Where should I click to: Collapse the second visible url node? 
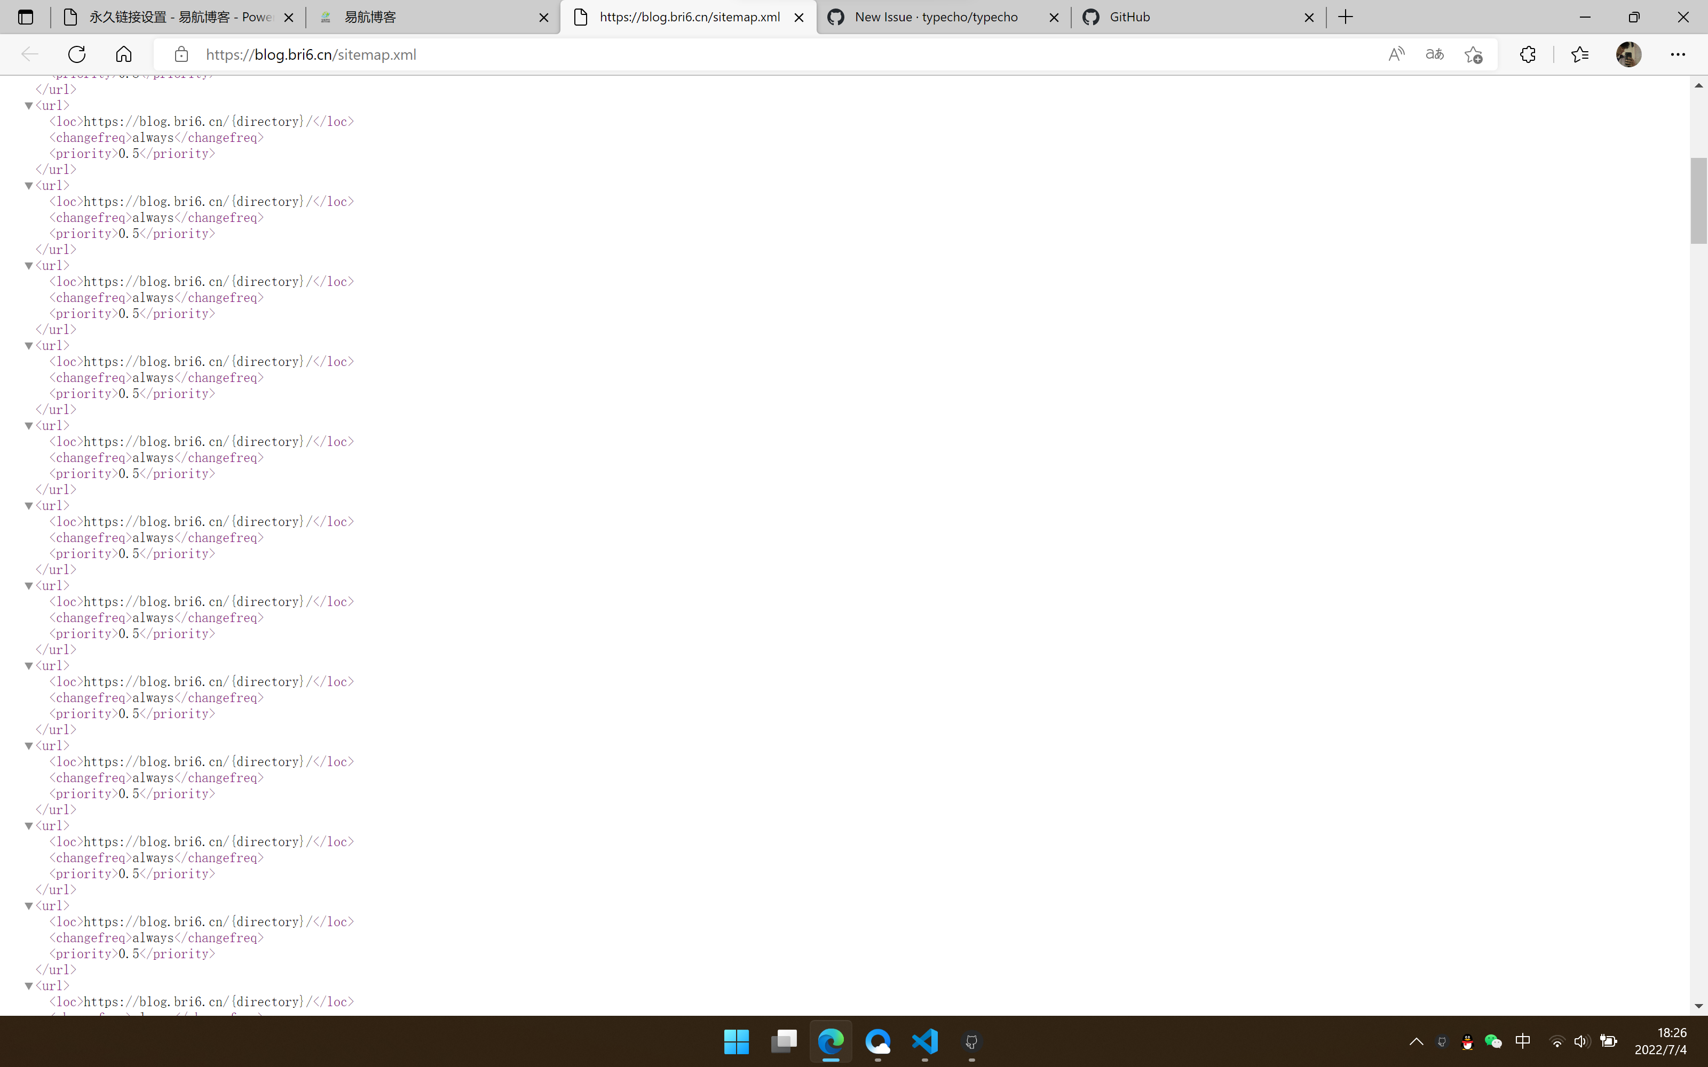tap(29, 186)
